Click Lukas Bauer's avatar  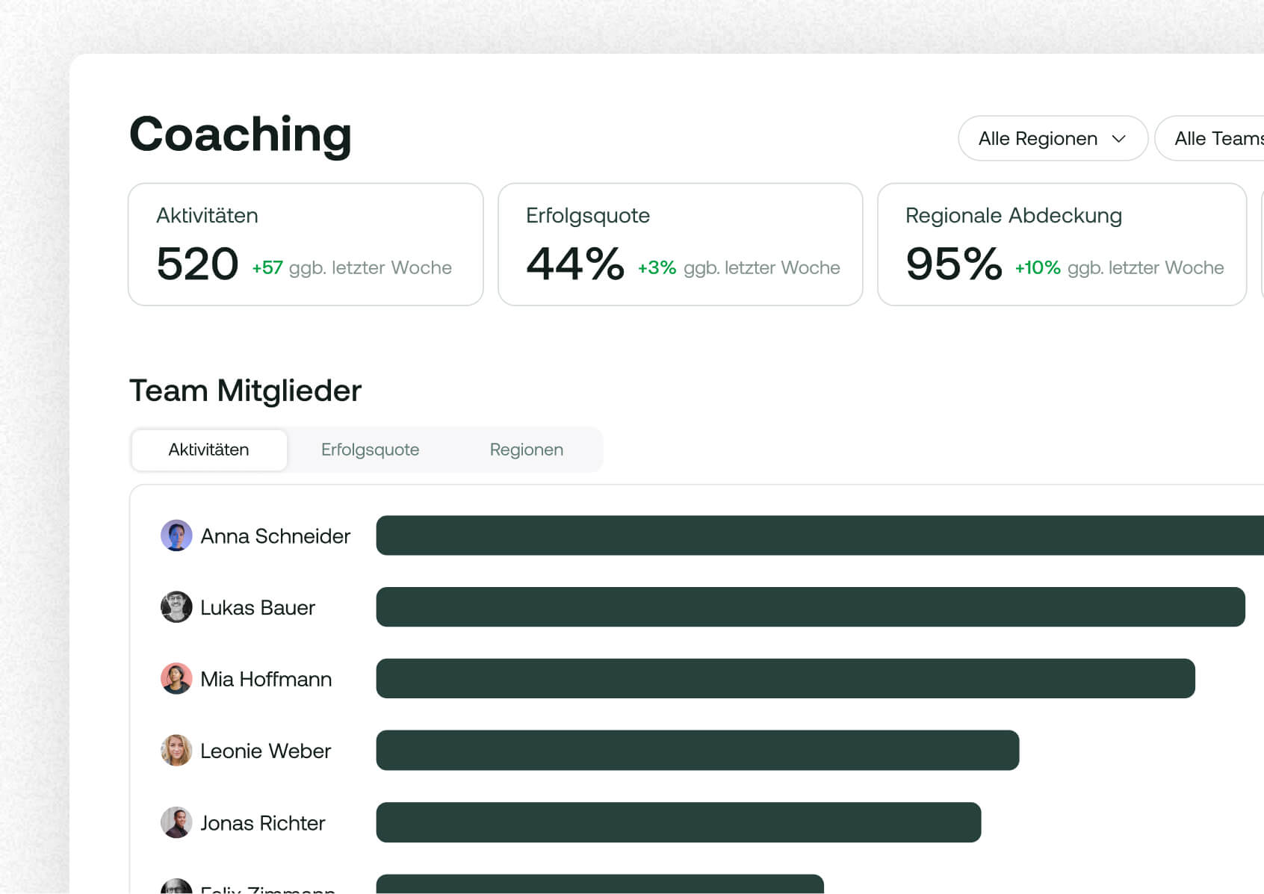(x=176, y=607)
